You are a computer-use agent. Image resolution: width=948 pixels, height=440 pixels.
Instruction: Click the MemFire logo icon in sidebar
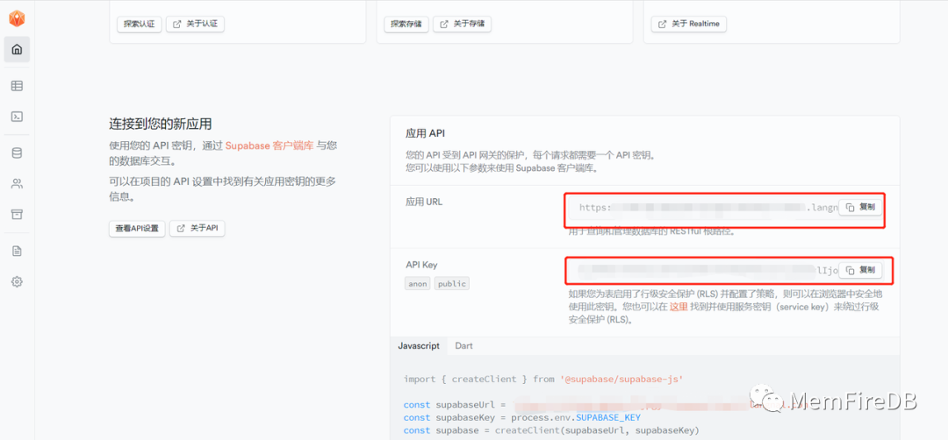(17, 18)
